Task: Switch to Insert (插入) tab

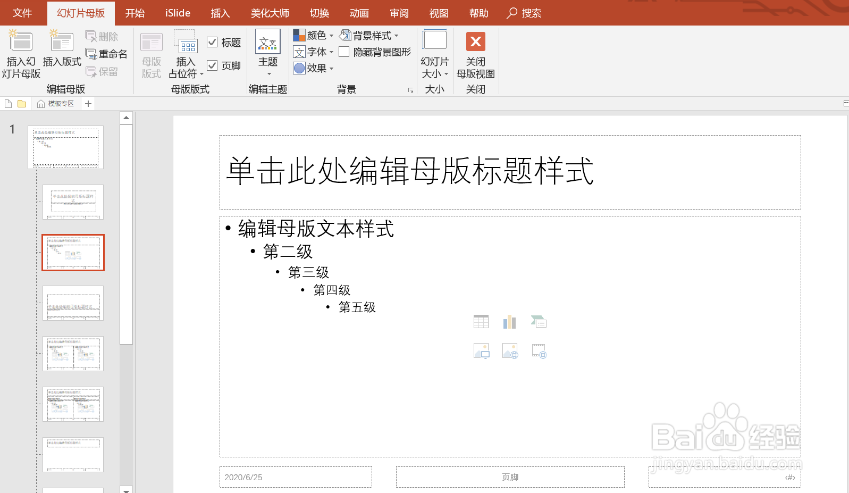Action: (220, 13)
